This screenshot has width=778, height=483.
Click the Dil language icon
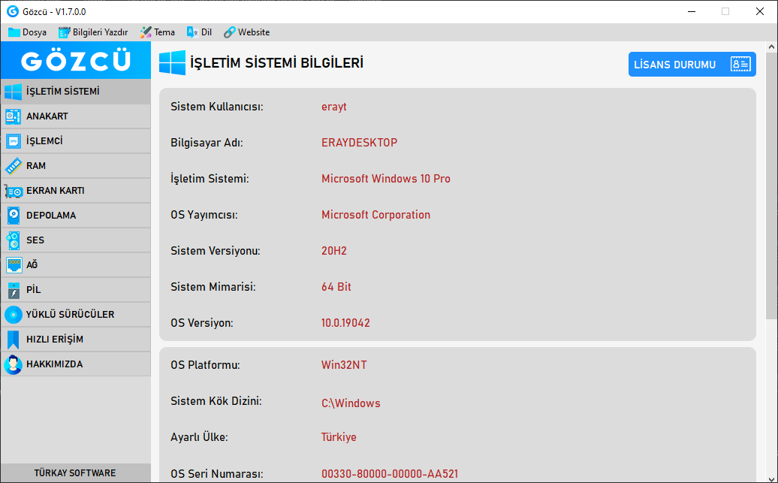(192, 32)
